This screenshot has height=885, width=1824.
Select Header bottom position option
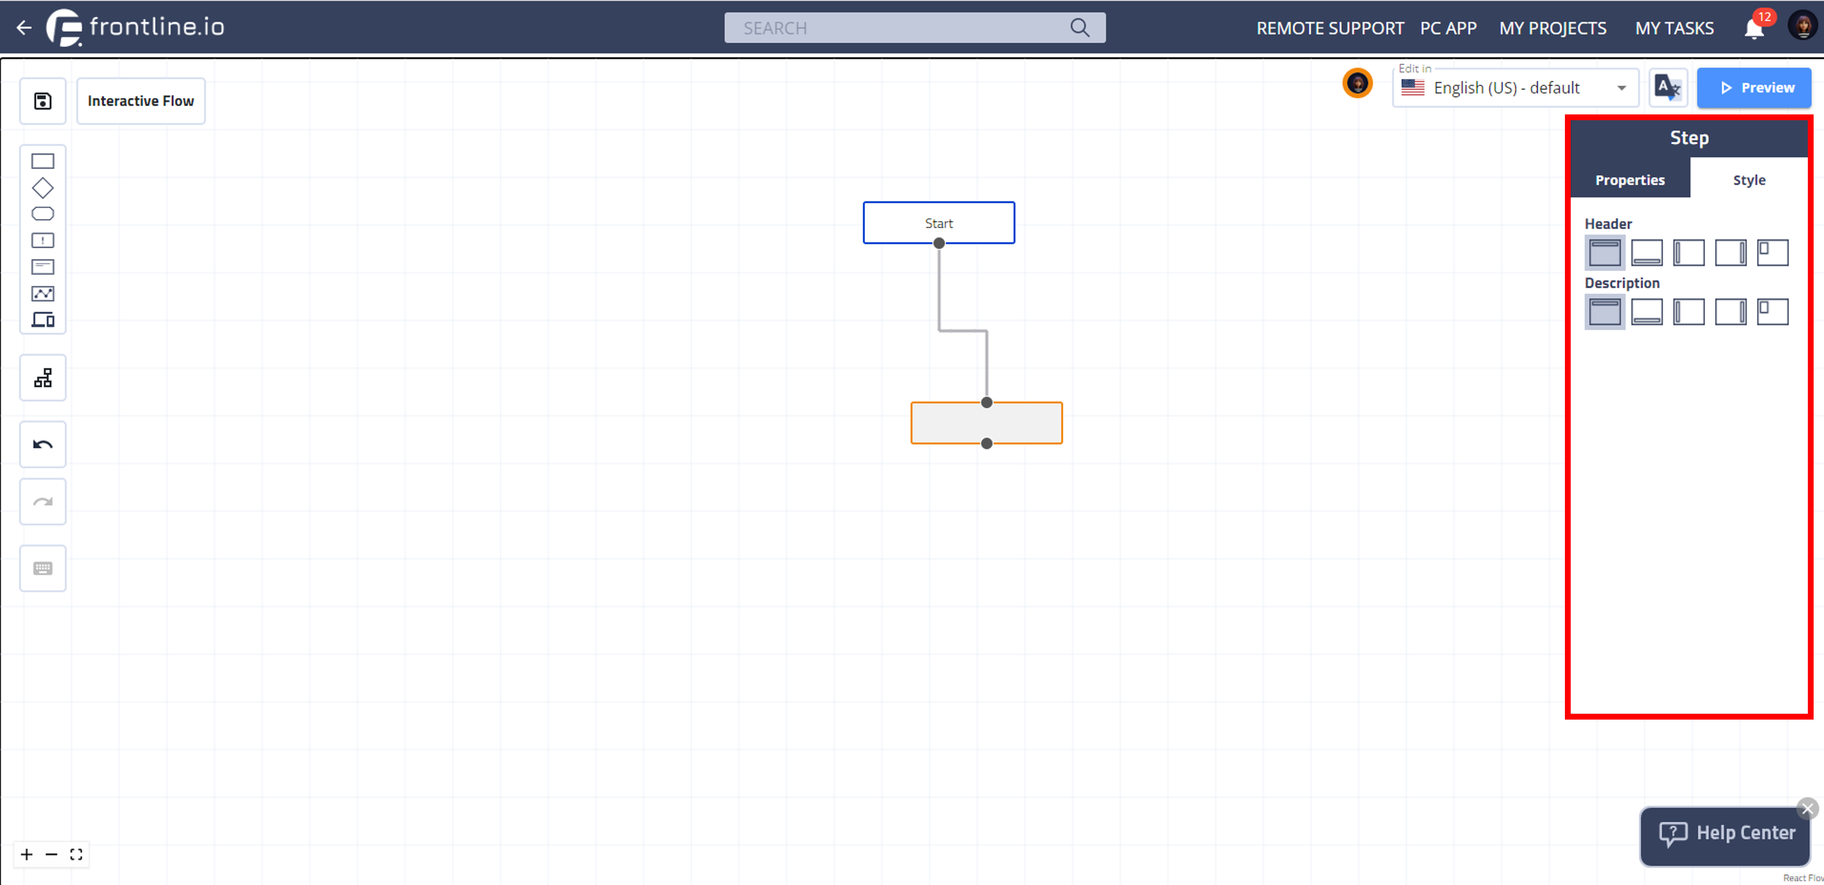pyautogui.click(x=1646, y=253)
